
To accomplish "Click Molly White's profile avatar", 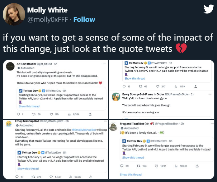I will click(x=13, y=14).
